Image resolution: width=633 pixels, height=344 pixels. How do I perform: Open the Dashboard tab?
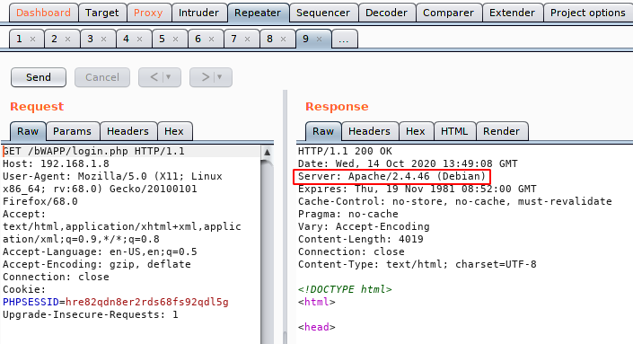tap(43, 13)
